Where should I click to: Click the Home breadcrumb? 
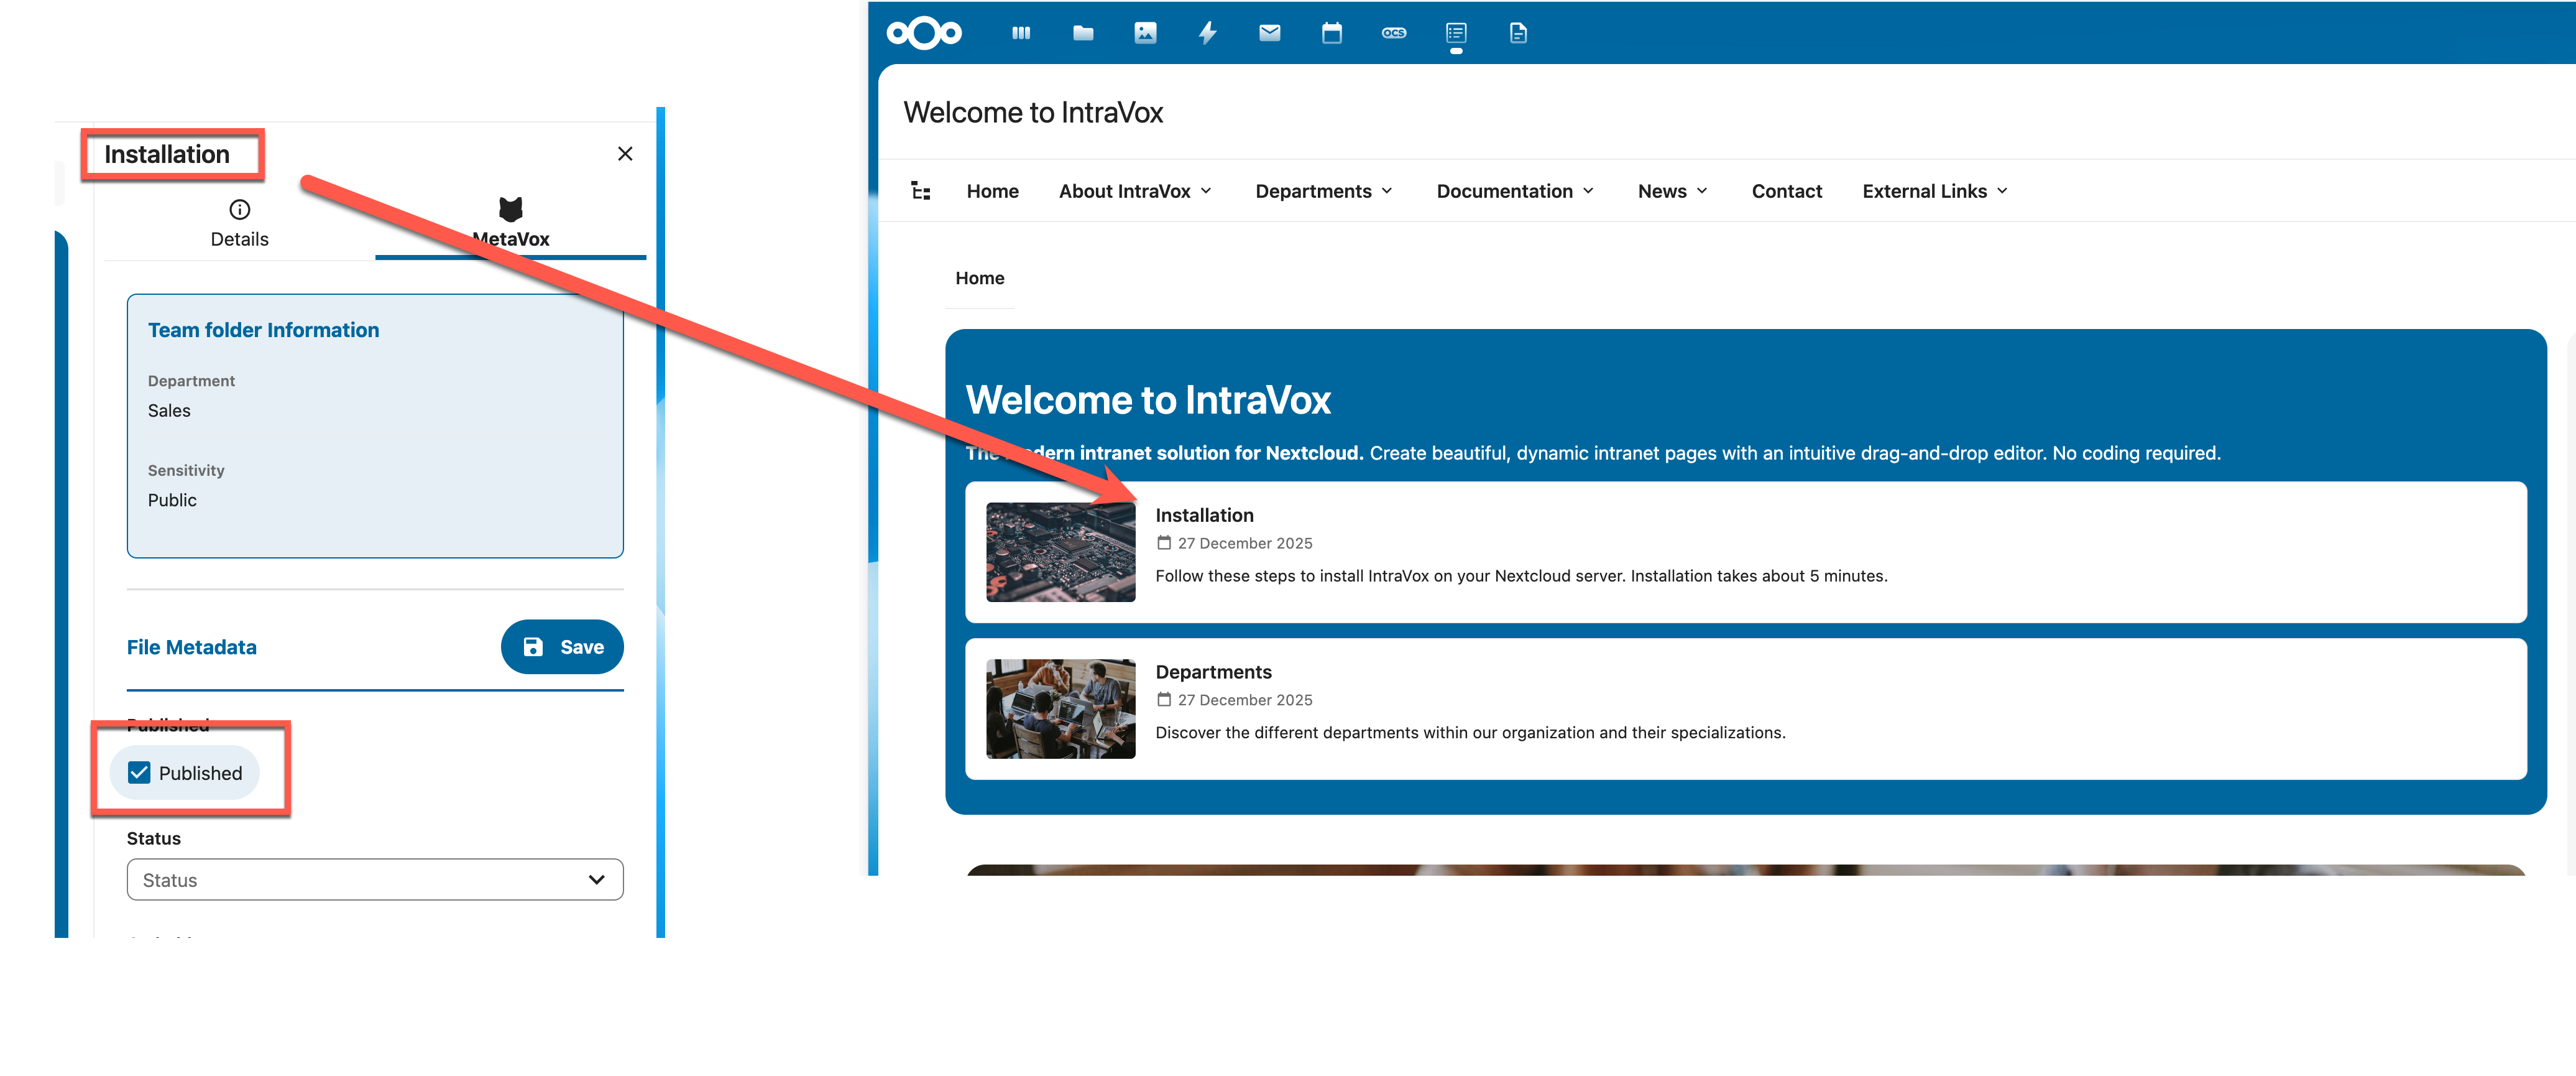980,278
